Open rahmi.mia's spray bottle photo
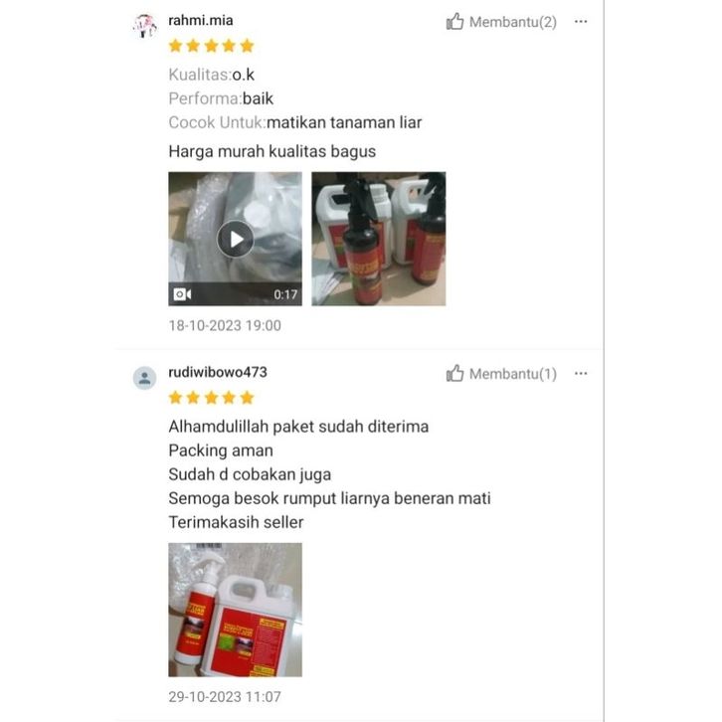The image size is (722, 722). [x=379, y=239]
